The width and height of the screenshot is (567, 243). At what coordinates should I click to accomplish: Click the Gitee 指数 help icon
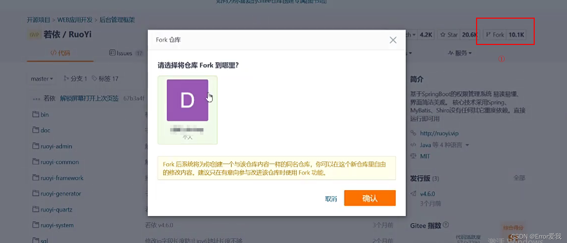(446, 225)
